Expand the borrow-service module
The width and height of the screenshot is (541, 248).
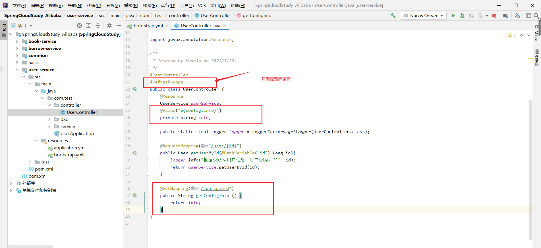coord(17,49)
